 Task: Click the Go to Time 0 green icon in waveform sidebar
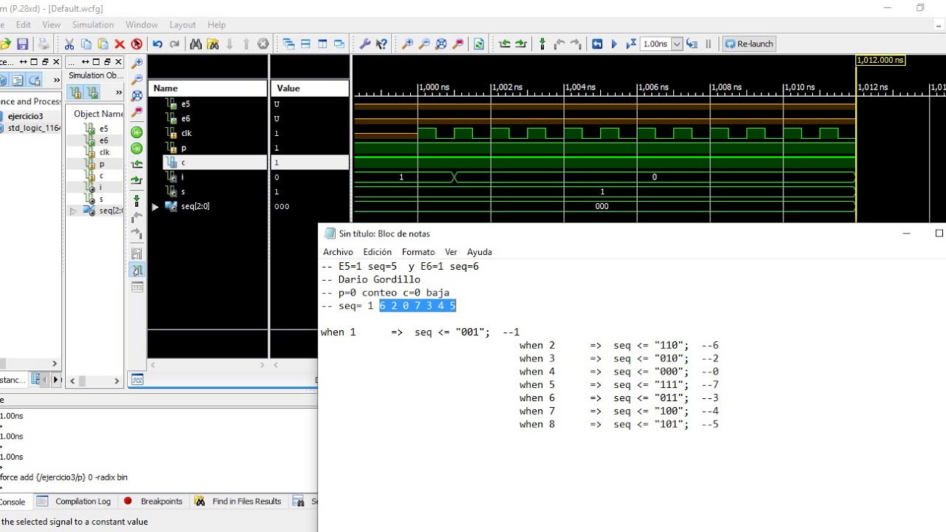137,132
